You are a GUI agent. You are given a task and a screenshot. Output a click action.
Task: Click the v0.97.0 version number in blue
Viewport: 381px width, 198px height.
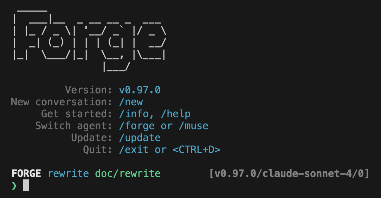(140, 90)
